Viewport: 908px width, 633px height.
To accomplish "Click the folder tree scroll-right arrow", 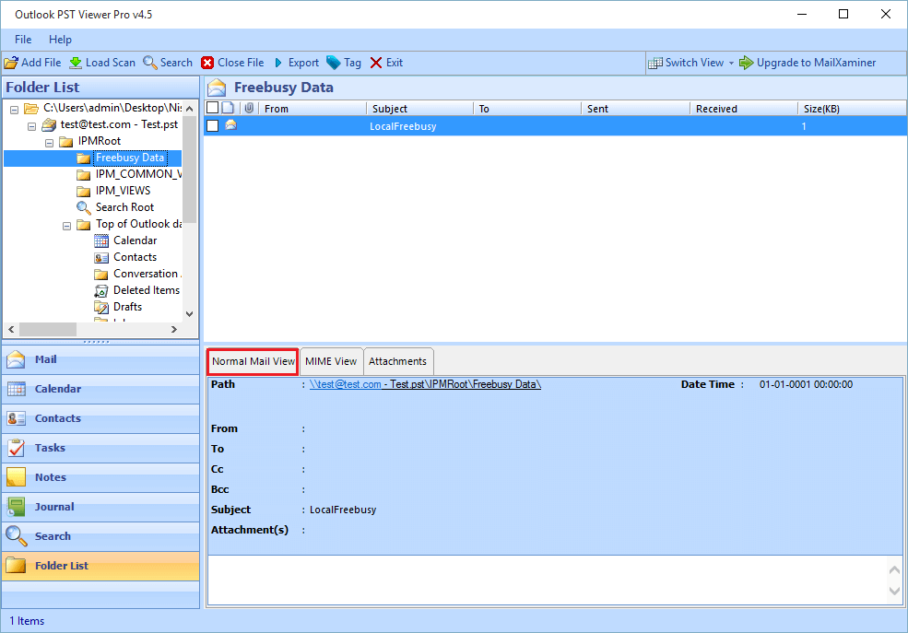I will tap(174, 329).
